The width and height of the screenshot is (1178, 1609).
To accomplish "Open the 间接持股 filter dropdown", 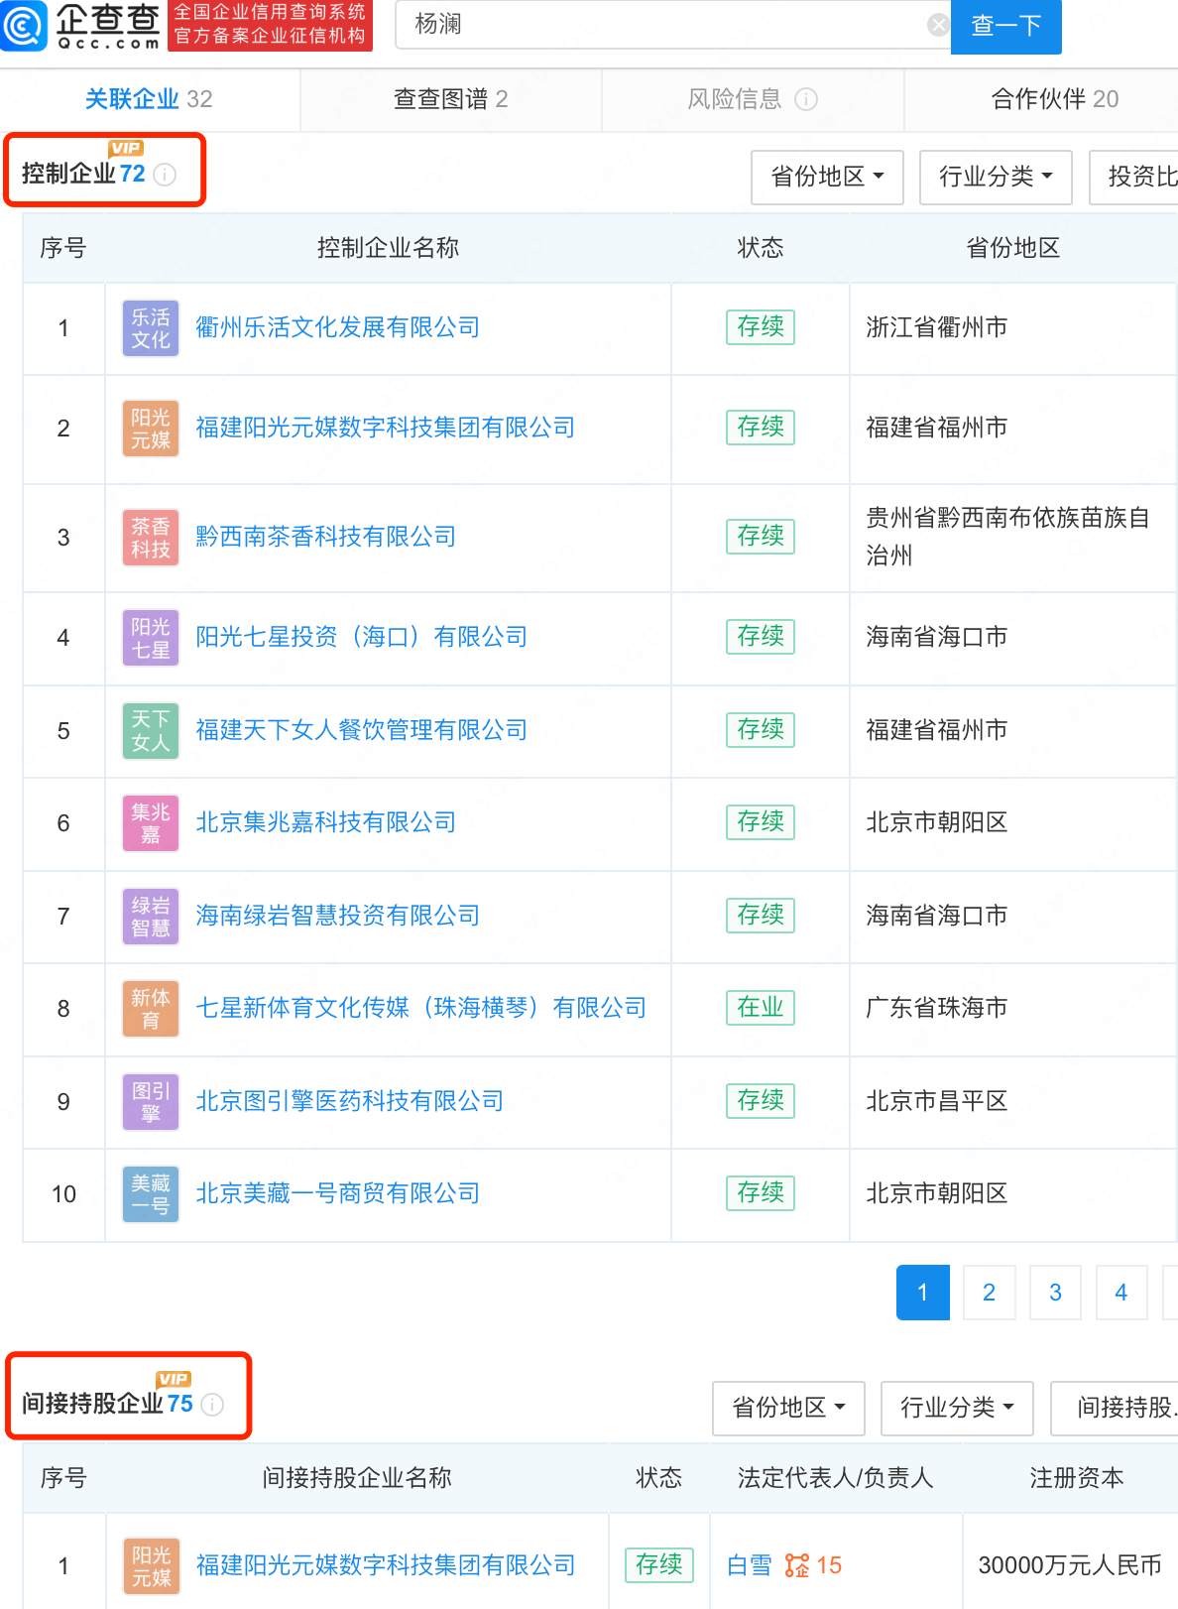I will pyautogui.click(x=1115, y=1409).
